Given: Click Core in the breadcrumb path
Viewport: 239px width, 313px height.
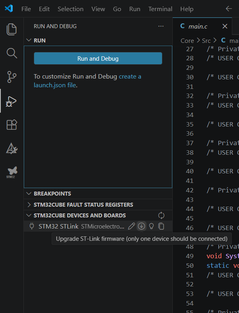Looking at the screenshot, I should tap(187, 40).
